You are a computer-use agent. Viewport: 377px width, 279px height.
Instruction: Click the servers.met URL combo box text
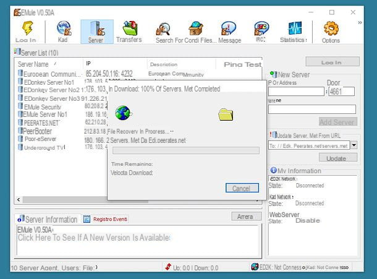click(x=309, y=145)
